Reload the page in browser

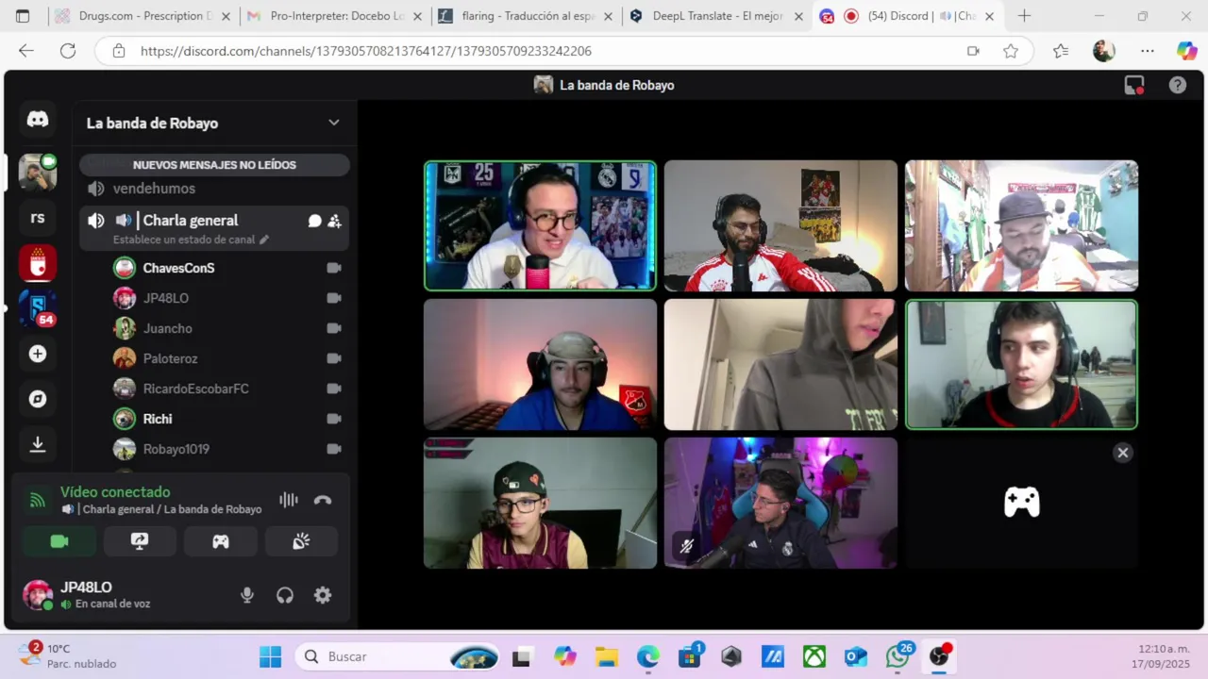pos(68,51)
